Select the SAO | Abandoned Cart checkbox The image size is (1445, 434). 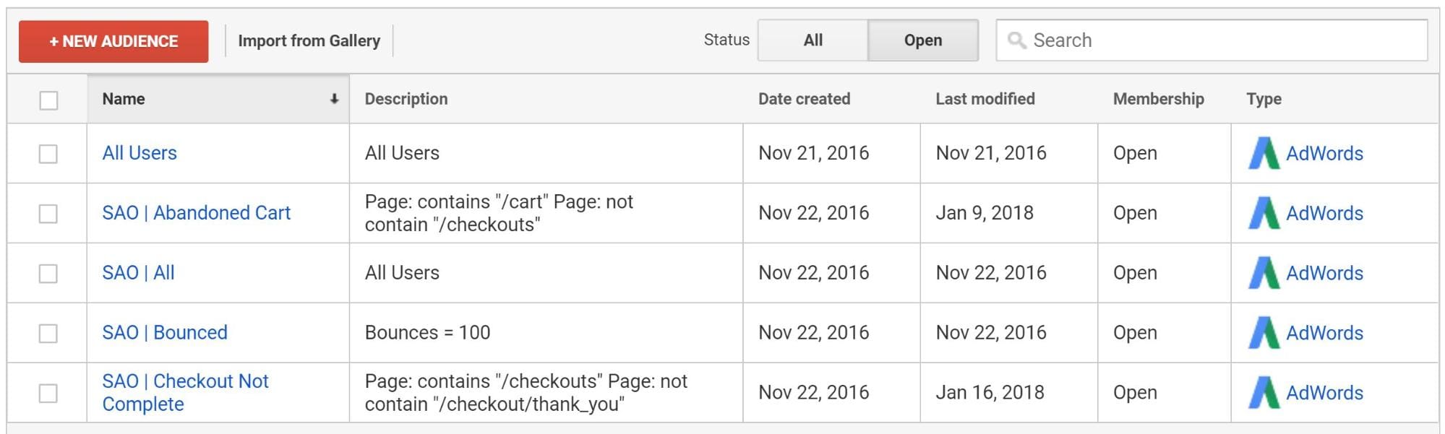(48, 214)
